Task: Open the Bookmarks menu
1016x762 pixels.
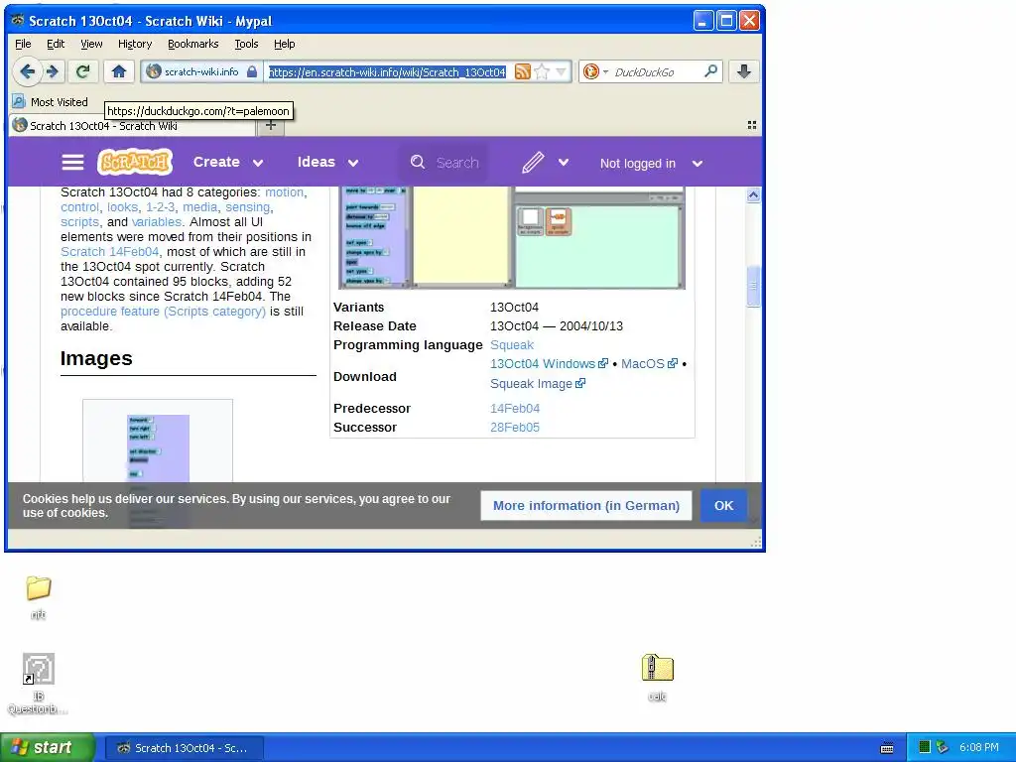Action: (x=193, y=44)
